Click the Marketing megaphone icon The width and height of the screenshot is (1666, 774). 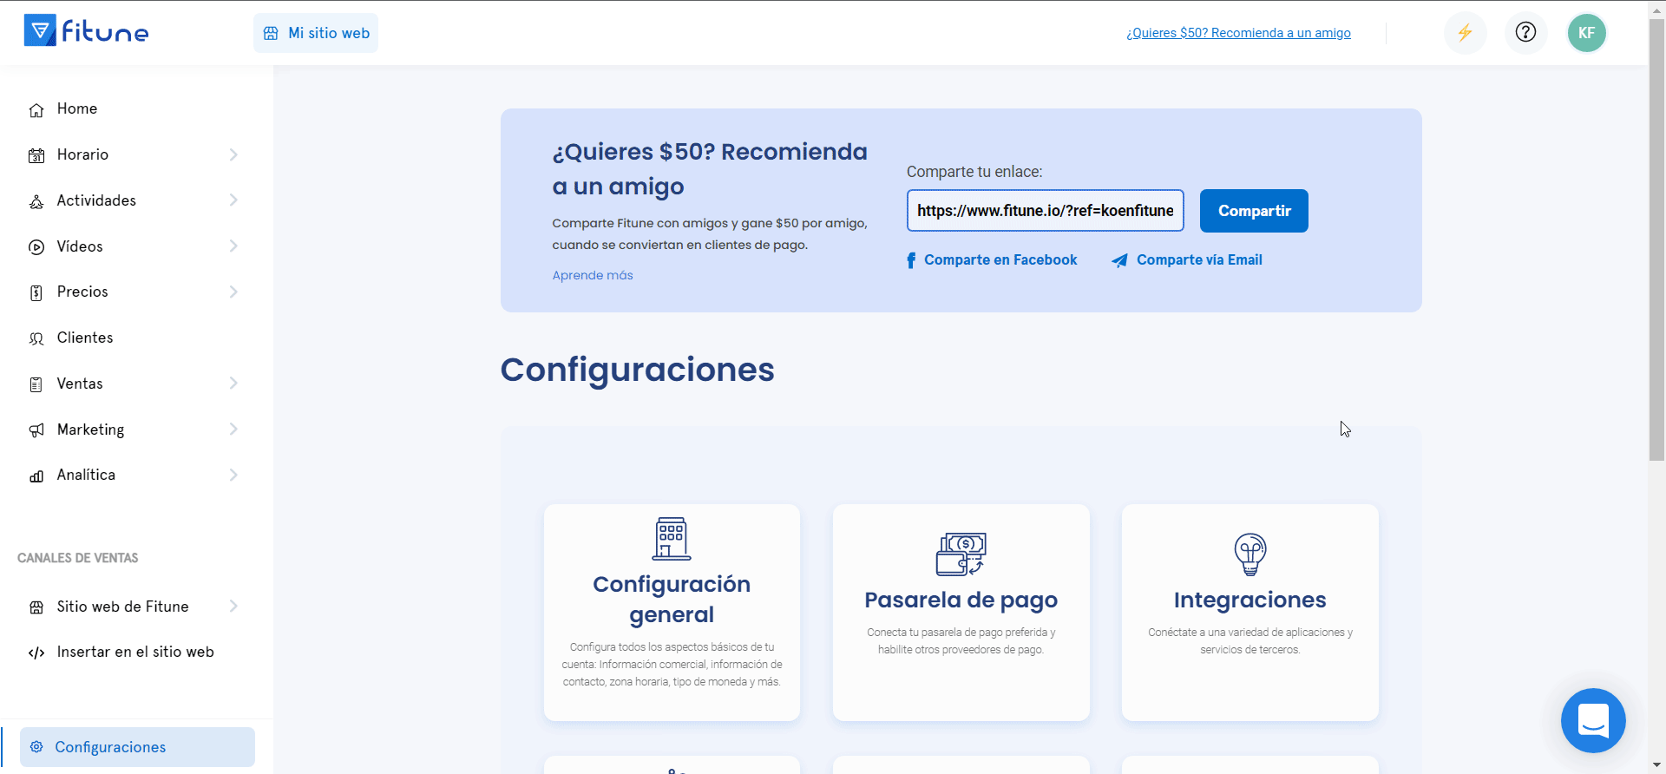point(36,430)
